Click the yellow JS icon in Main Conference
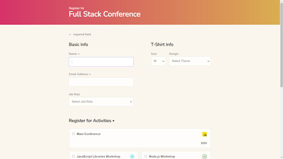Viewport: 283px width, 159px height. click(x=204, y=135)
